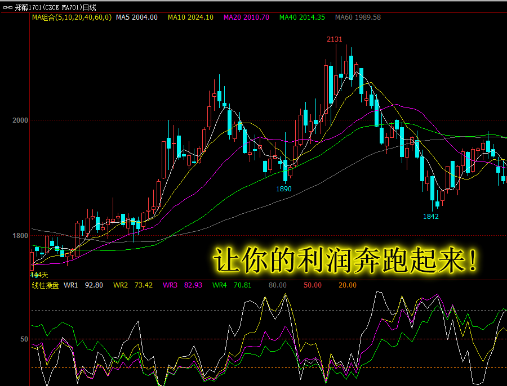507x386 pixels.
Task: Click the 144天 period label
Action: coord(39,275)
